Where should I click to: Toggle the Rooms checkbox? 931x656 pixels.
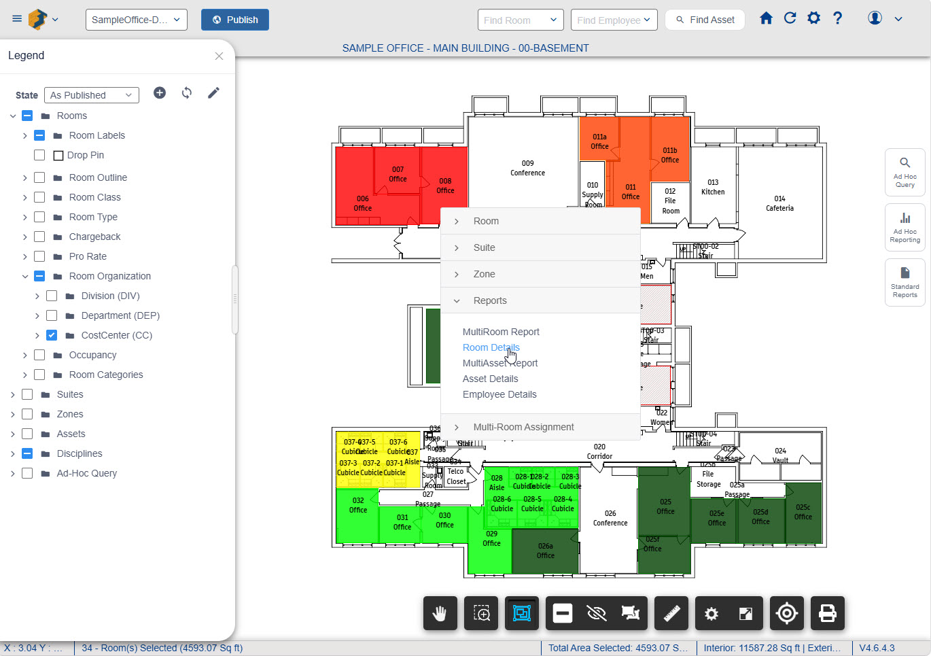(x=27, y=116)
